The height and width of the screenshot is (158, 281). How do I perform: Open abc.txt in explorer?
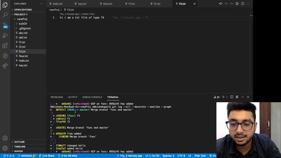(x=28, y=33)
